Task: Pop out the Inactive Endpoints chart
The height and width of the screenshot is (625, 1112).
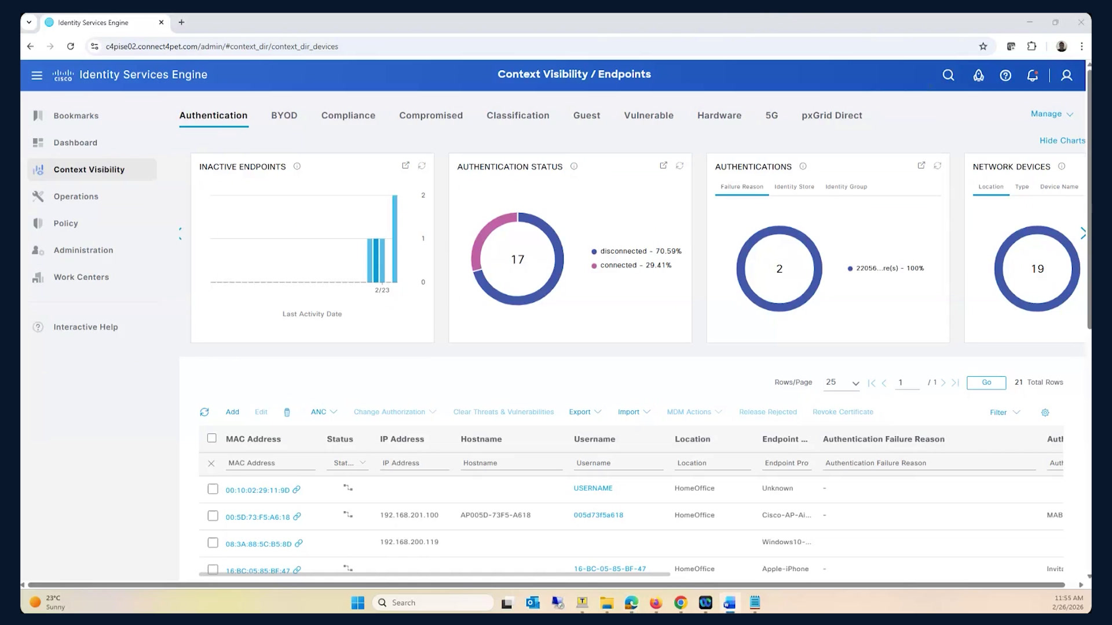Action: point(405,166)
